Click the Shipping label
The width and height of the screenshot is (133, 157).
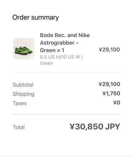pyautogui.click(x=23, y=94)
